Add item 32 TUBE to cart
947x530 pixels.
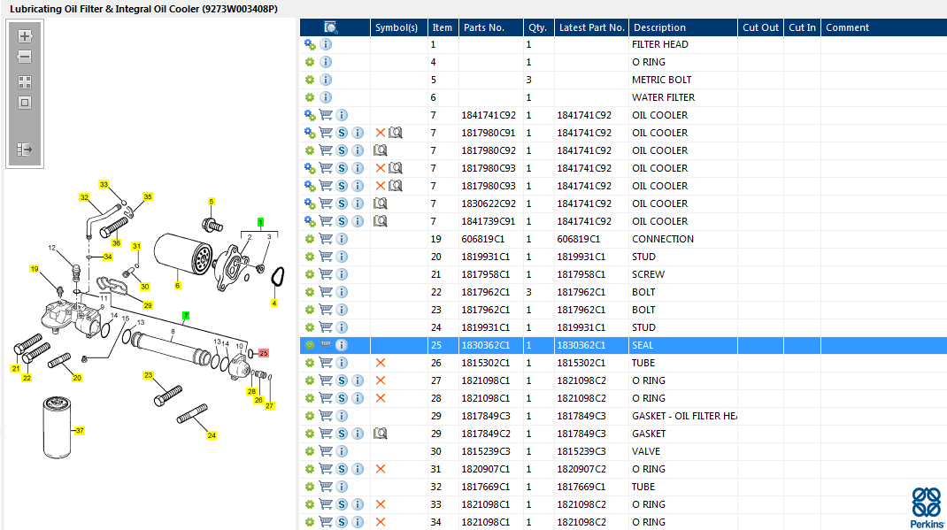326,487
